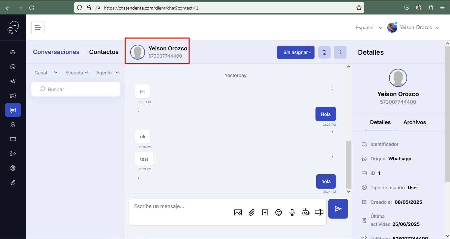Click the paperclip icon in sidebar
This screenshot has width=450, height=239.
13,182
